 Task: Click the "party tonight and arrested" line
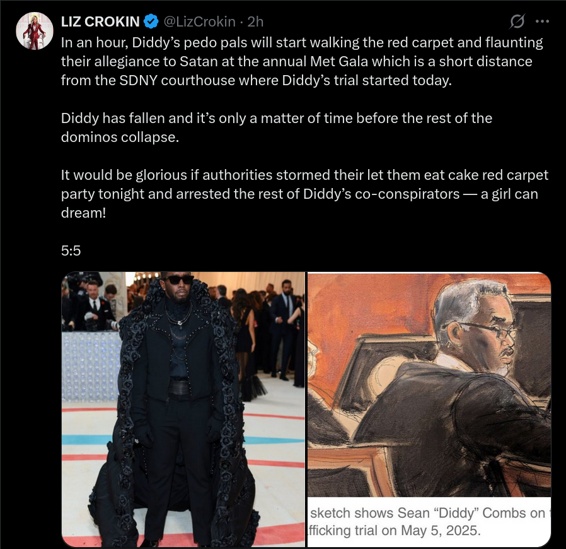pyautogui.click(x=299, y=194)
